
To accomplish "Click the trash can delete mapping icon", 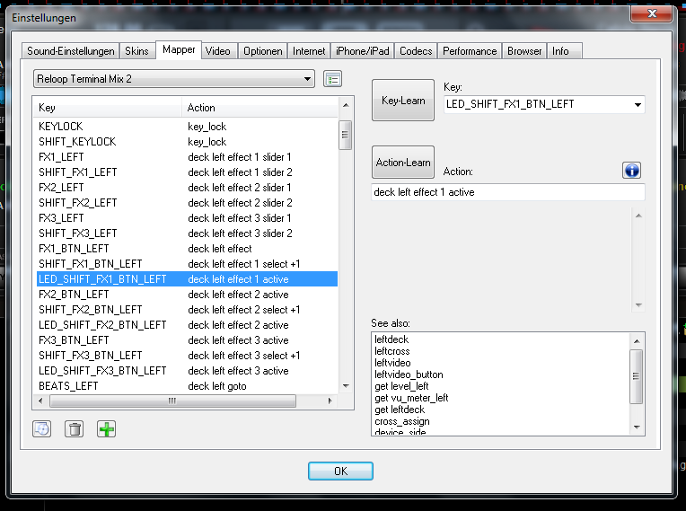I will (75, 429).
